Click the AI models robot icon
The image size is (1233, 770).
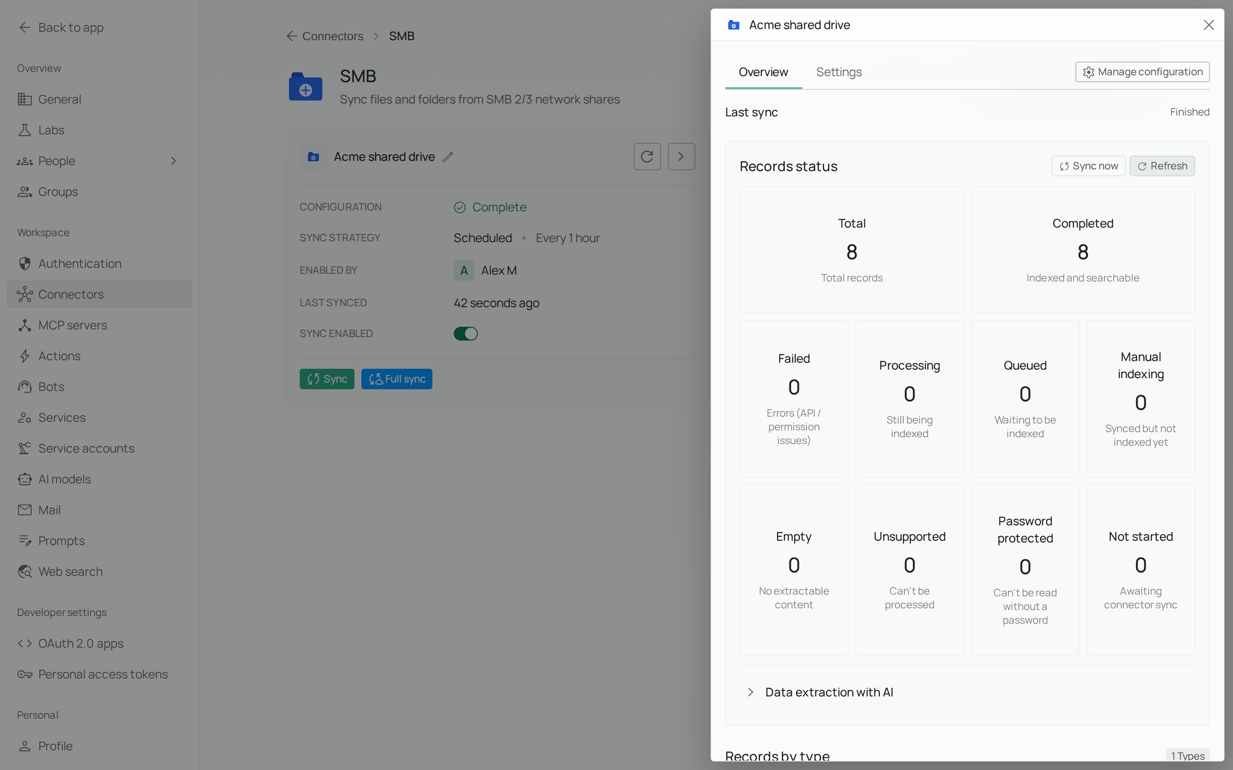point(24,479)
